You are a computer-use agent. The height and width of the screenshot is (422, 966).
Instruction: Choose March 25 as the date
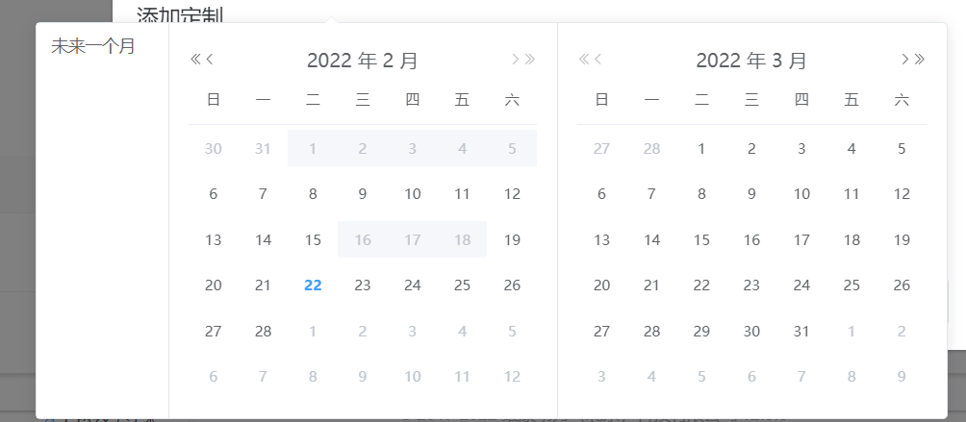tap(852, 285)
